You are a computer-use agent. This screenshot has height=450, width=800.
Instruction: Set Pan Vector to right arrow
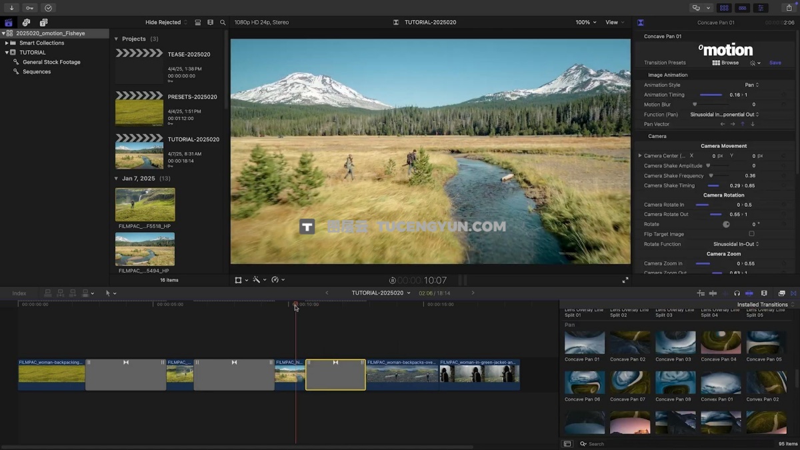[733, 124]
